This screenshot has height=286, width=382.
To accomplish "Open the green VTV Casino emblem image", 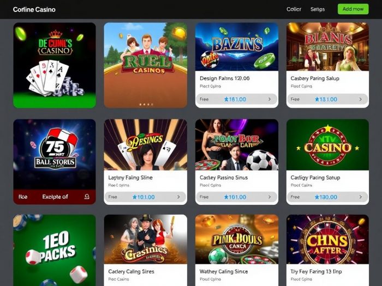I will [327, 145].
